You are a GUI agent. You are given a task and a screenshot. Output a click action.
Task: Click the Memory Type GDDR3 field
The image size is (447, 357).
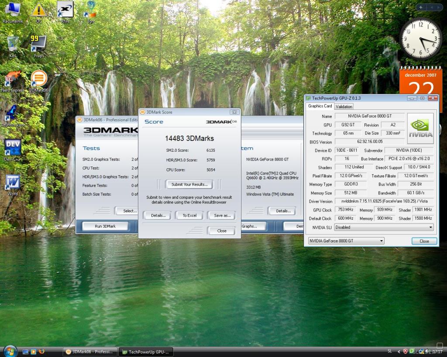click(351, 184)
